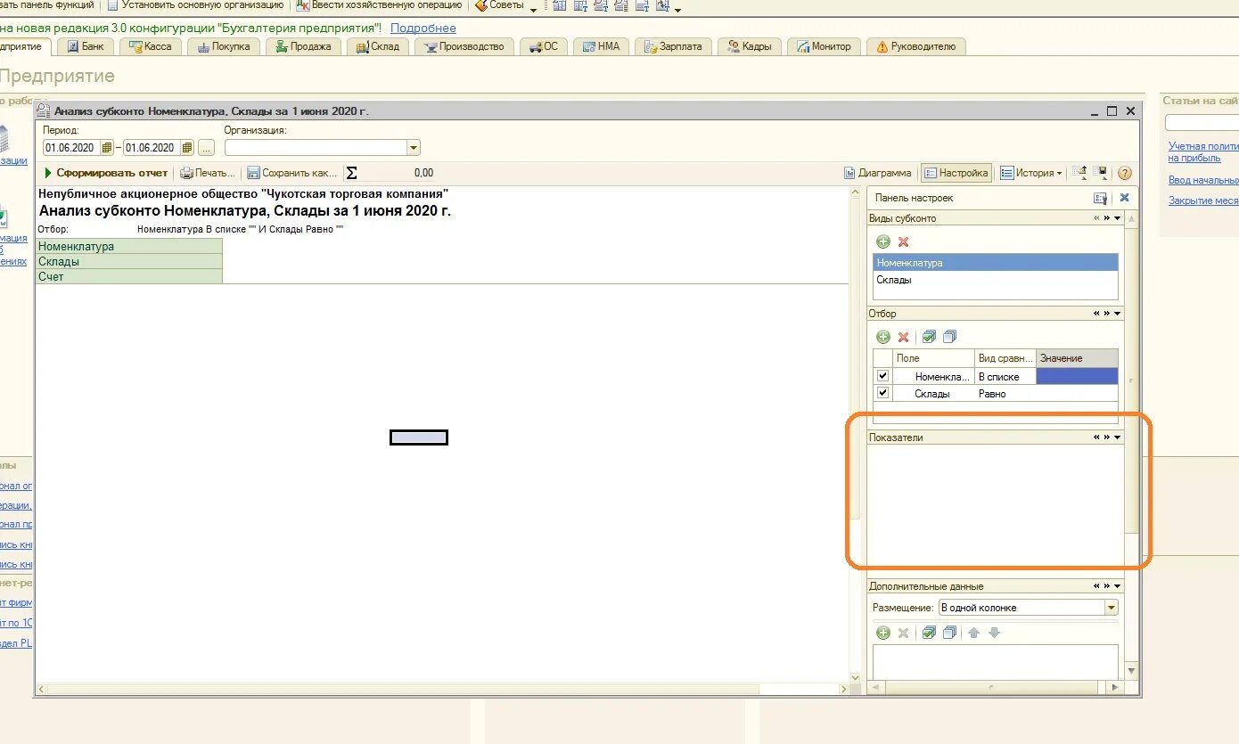Image resolution: width=1239 pixels, height=744 pixels.
Task: Click the 'Равно' comparison cell
Action: coord(1005,394)
